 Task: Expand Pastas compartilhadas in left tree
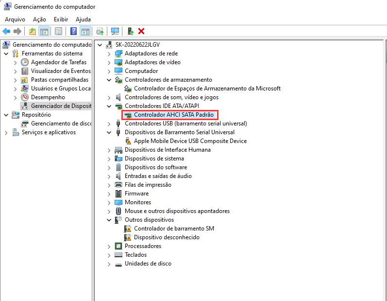[16, 80]
